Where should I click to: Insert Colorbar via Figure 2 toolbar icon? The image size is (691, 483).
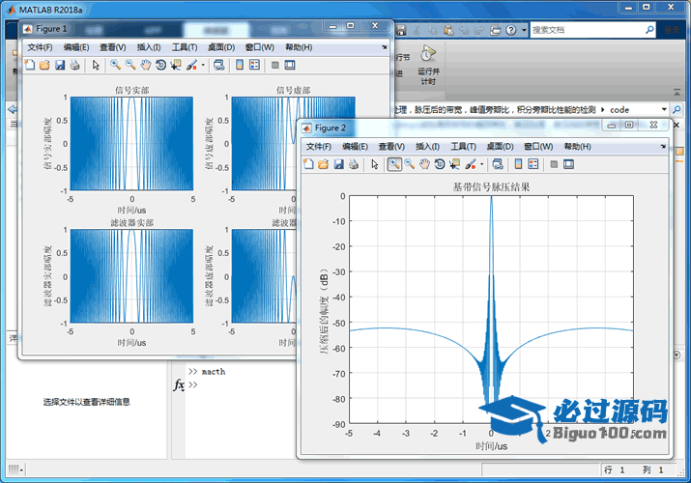[x=518, y=164]
